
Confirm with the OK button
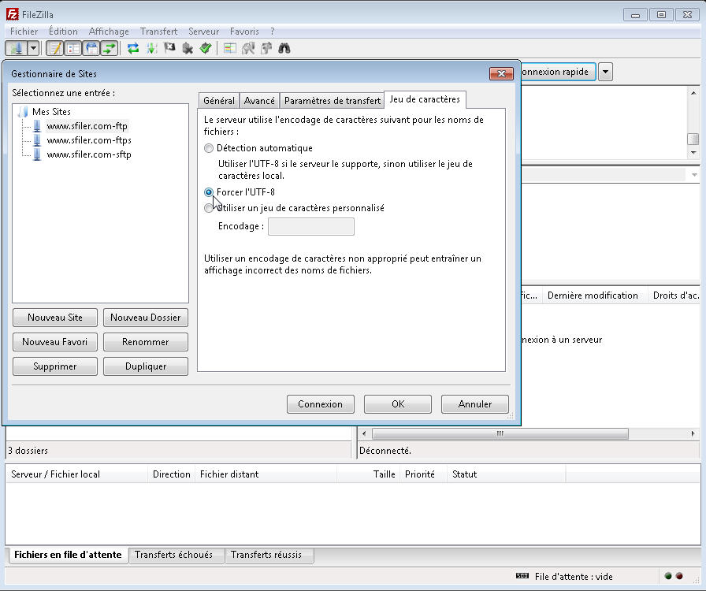click(x=398, y=404)
